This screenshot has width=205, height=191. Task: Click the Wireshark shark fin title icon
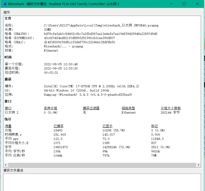point(5,4)
